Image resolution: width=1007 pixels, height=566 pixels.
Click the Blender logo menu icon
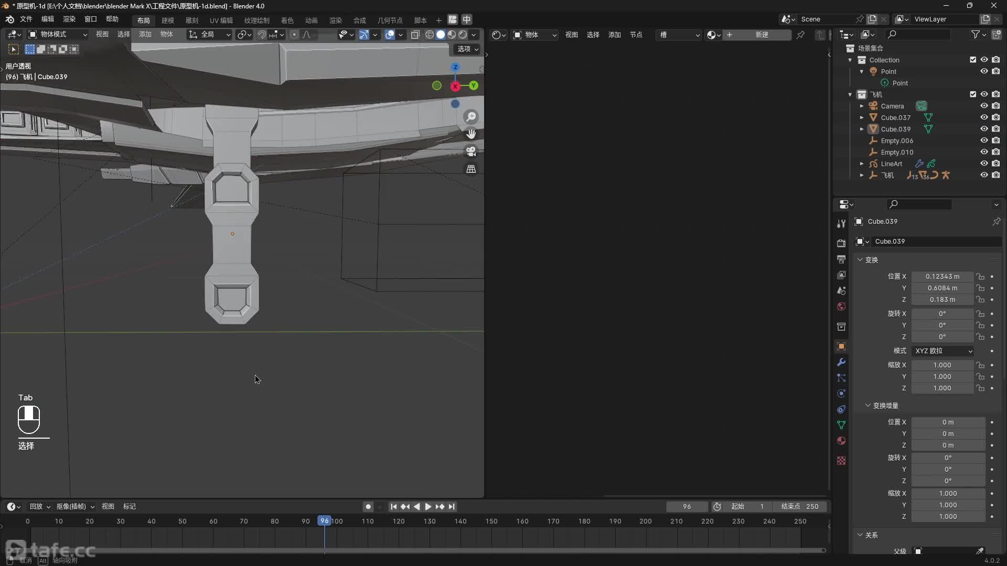(x=9, y=19)
